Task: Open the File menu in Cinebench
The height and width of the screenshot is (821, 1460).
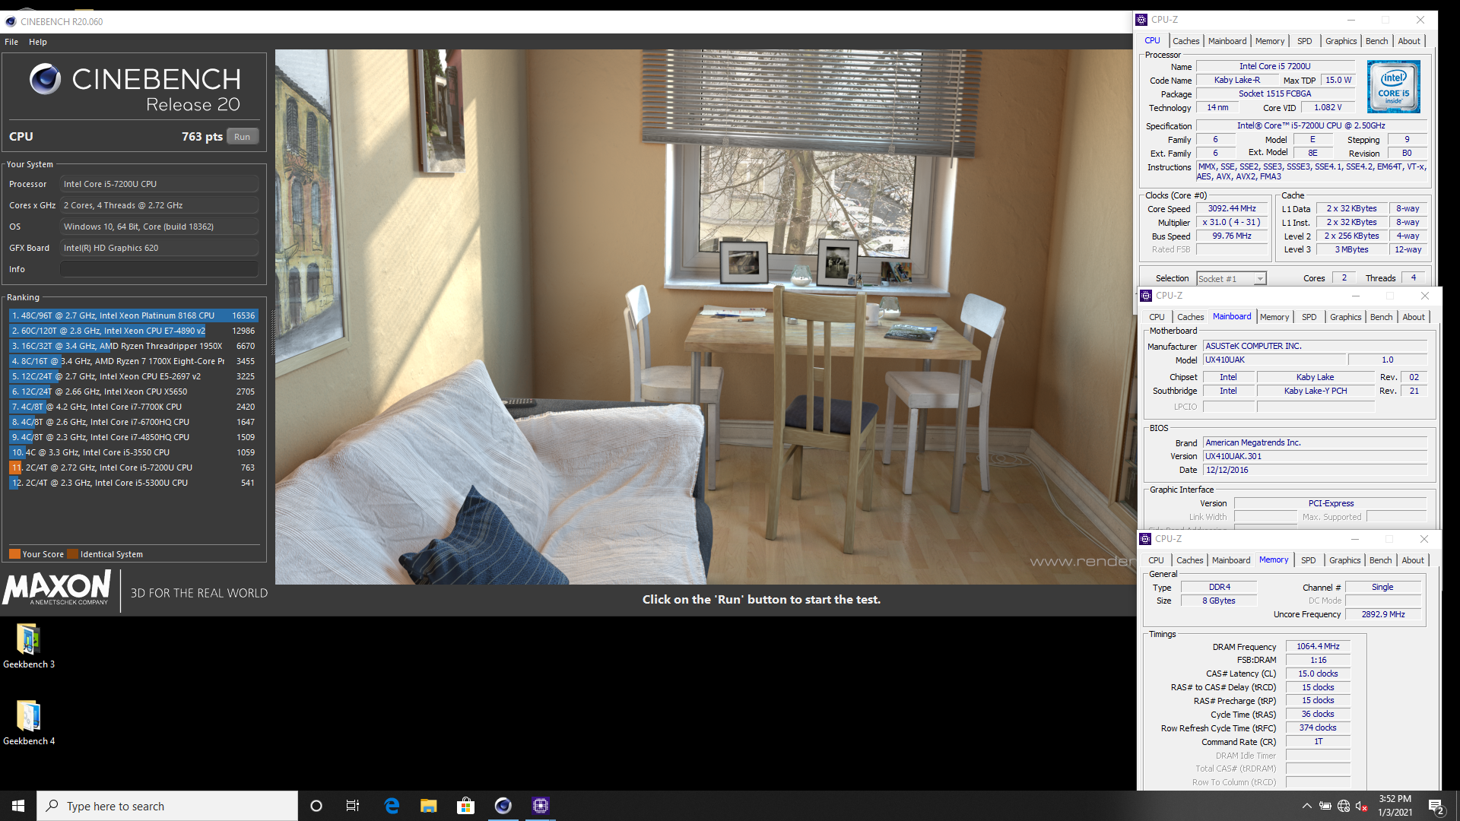Action: pyautogui.click(x=11, y=42)
